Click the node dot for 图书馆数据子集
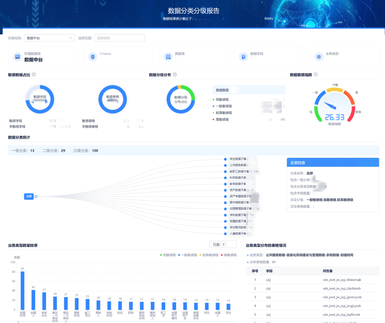 click(225, 202)
